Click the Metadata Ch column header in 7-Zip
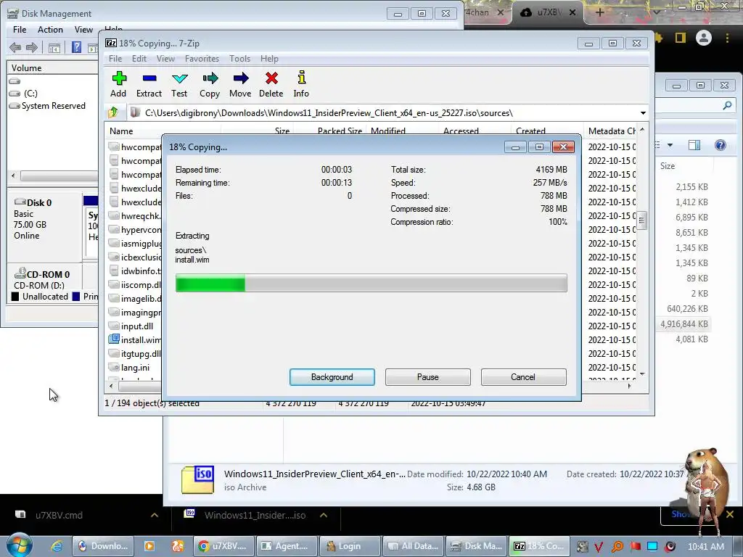The width and height of the screenshot is (743, 557). click(611, 131)
